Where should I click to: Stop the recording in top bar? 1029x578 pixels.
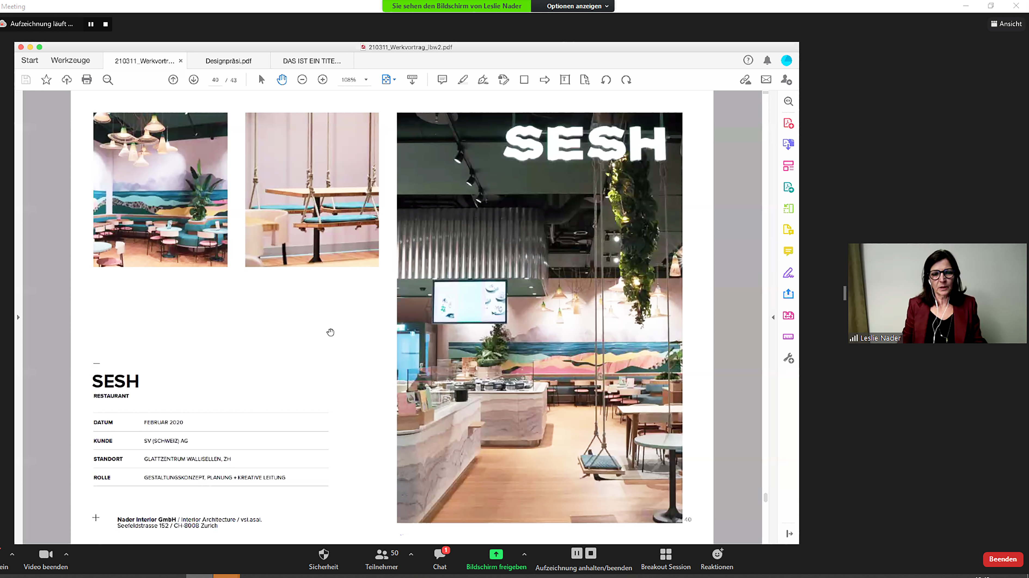(x=105, y=24)
